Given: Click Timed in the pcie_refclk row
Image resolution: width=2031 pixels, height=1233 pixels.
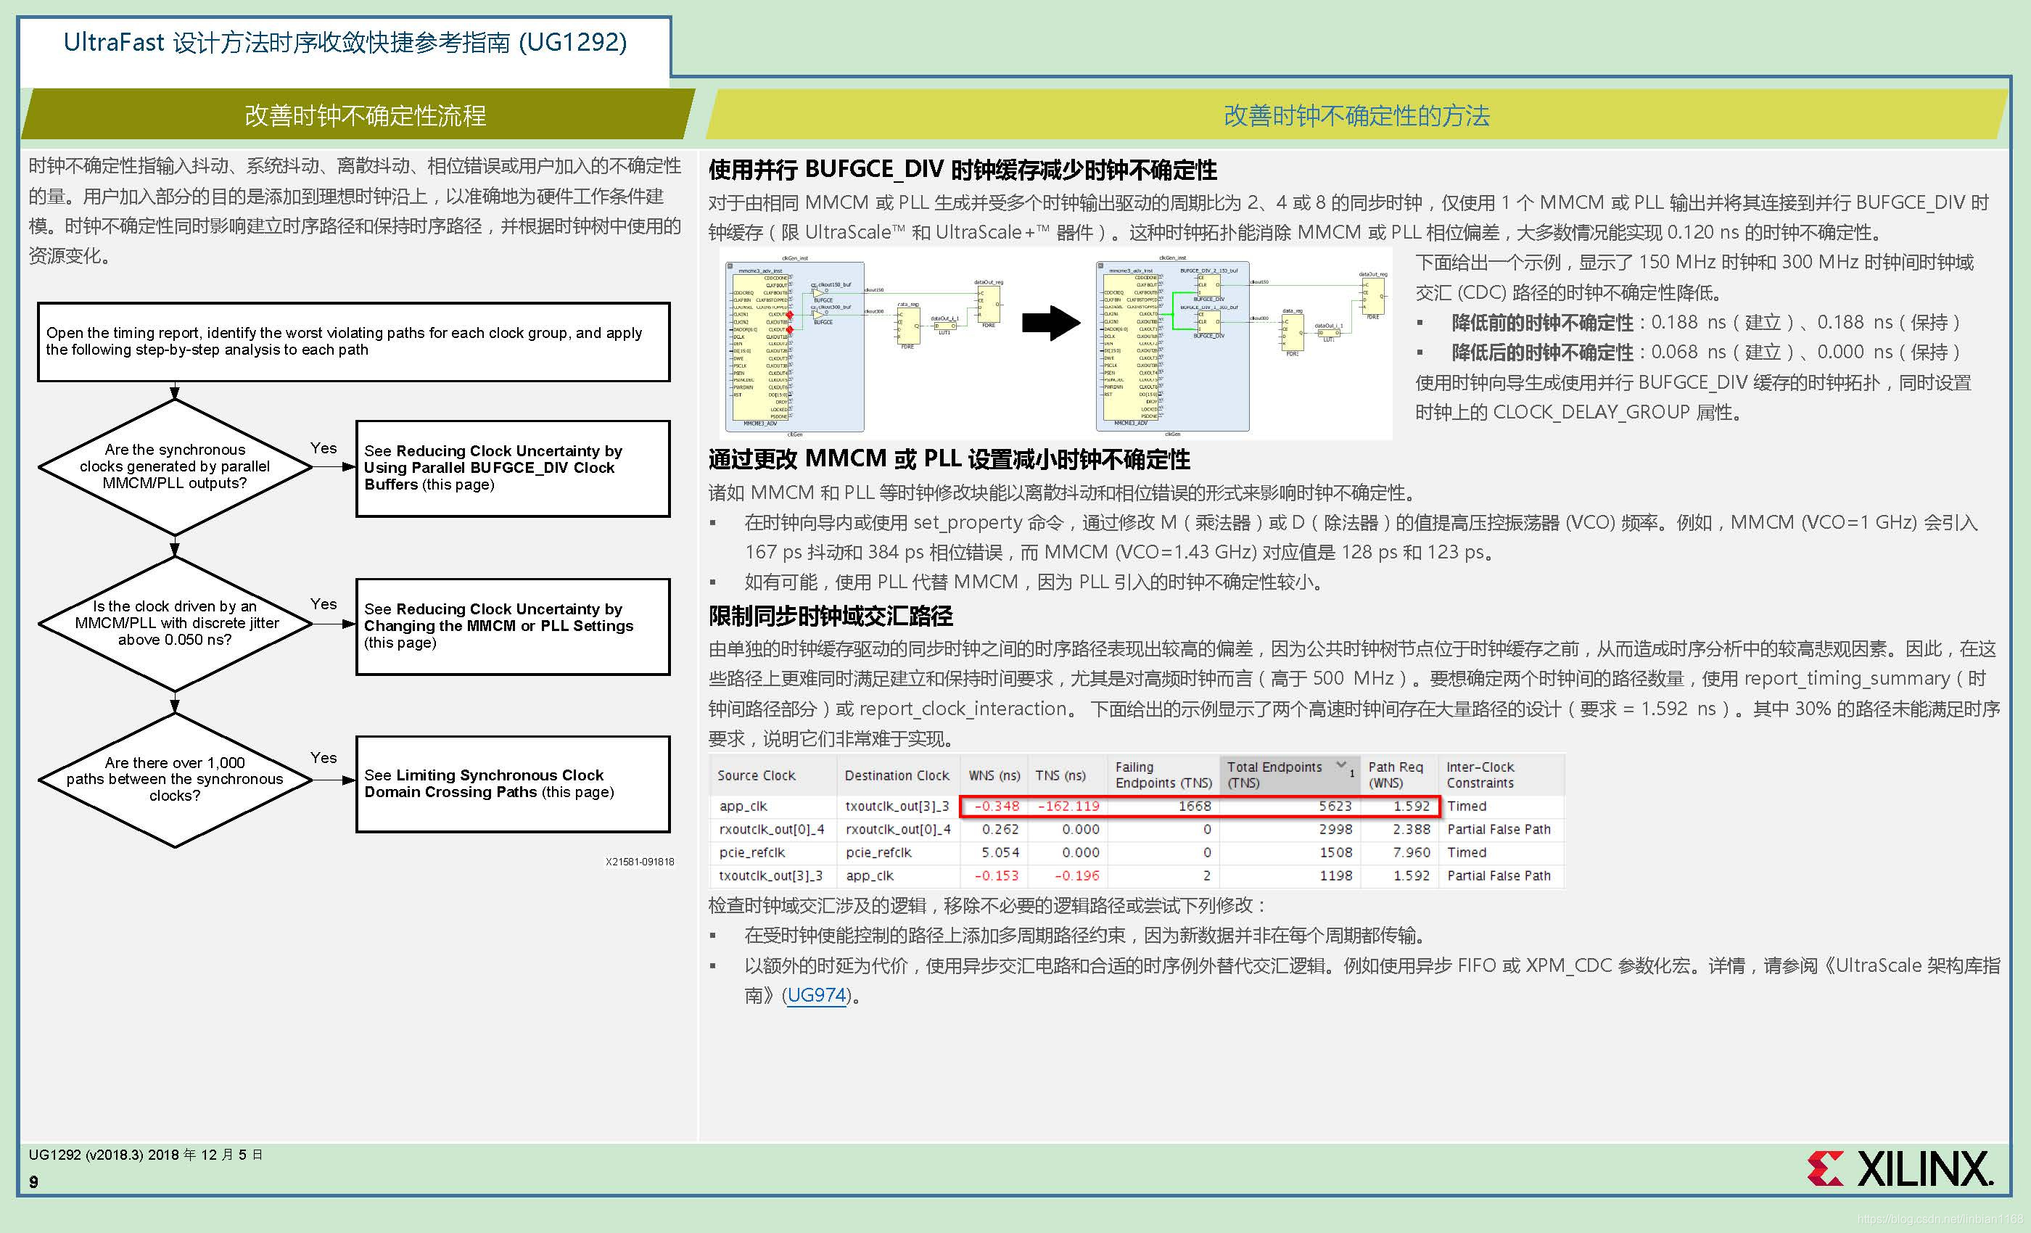Looking at the screenshot, I should (x=1467, y=852).
